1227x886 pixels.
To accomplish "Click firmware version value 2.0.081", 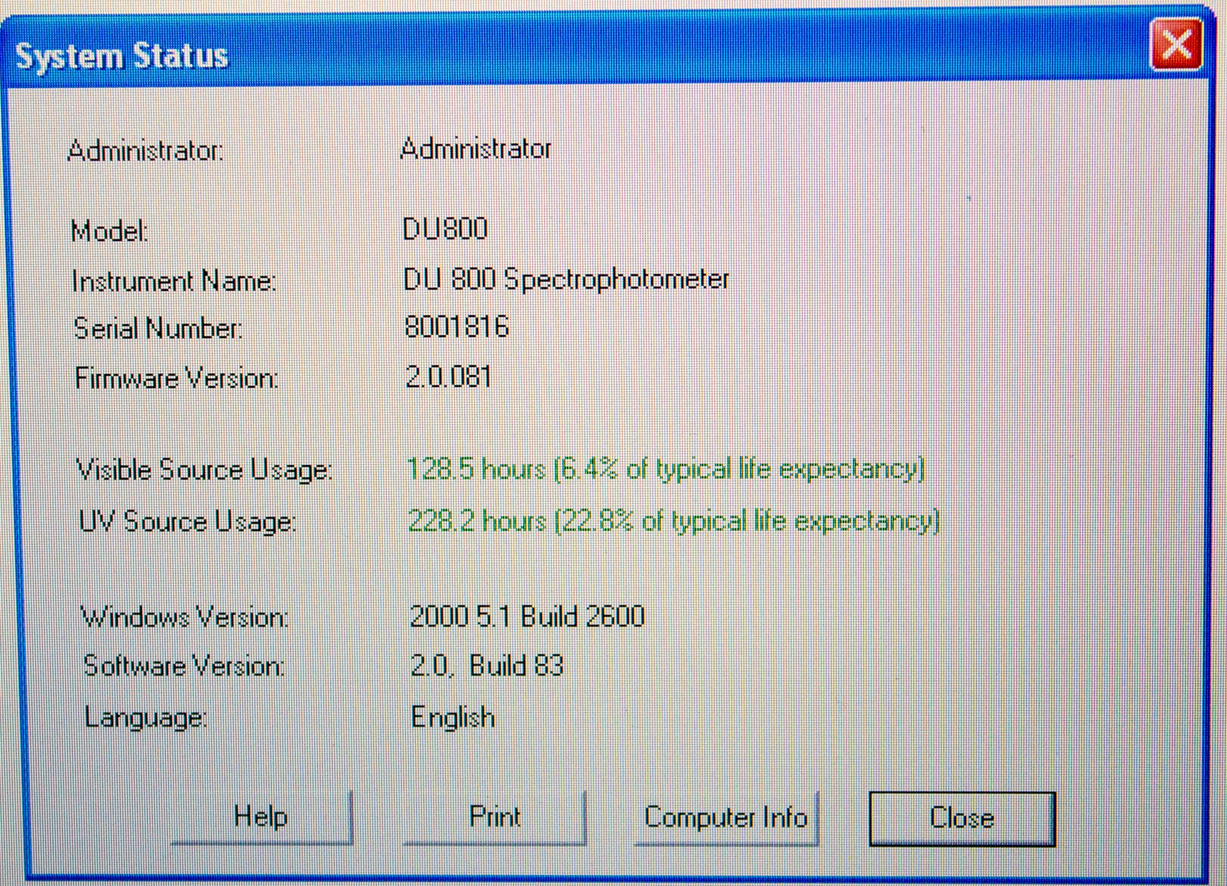I will point(448,377).
